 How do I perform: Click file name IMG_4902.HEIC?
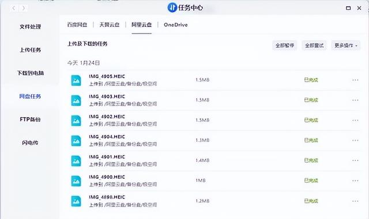(x=107, y=117)
